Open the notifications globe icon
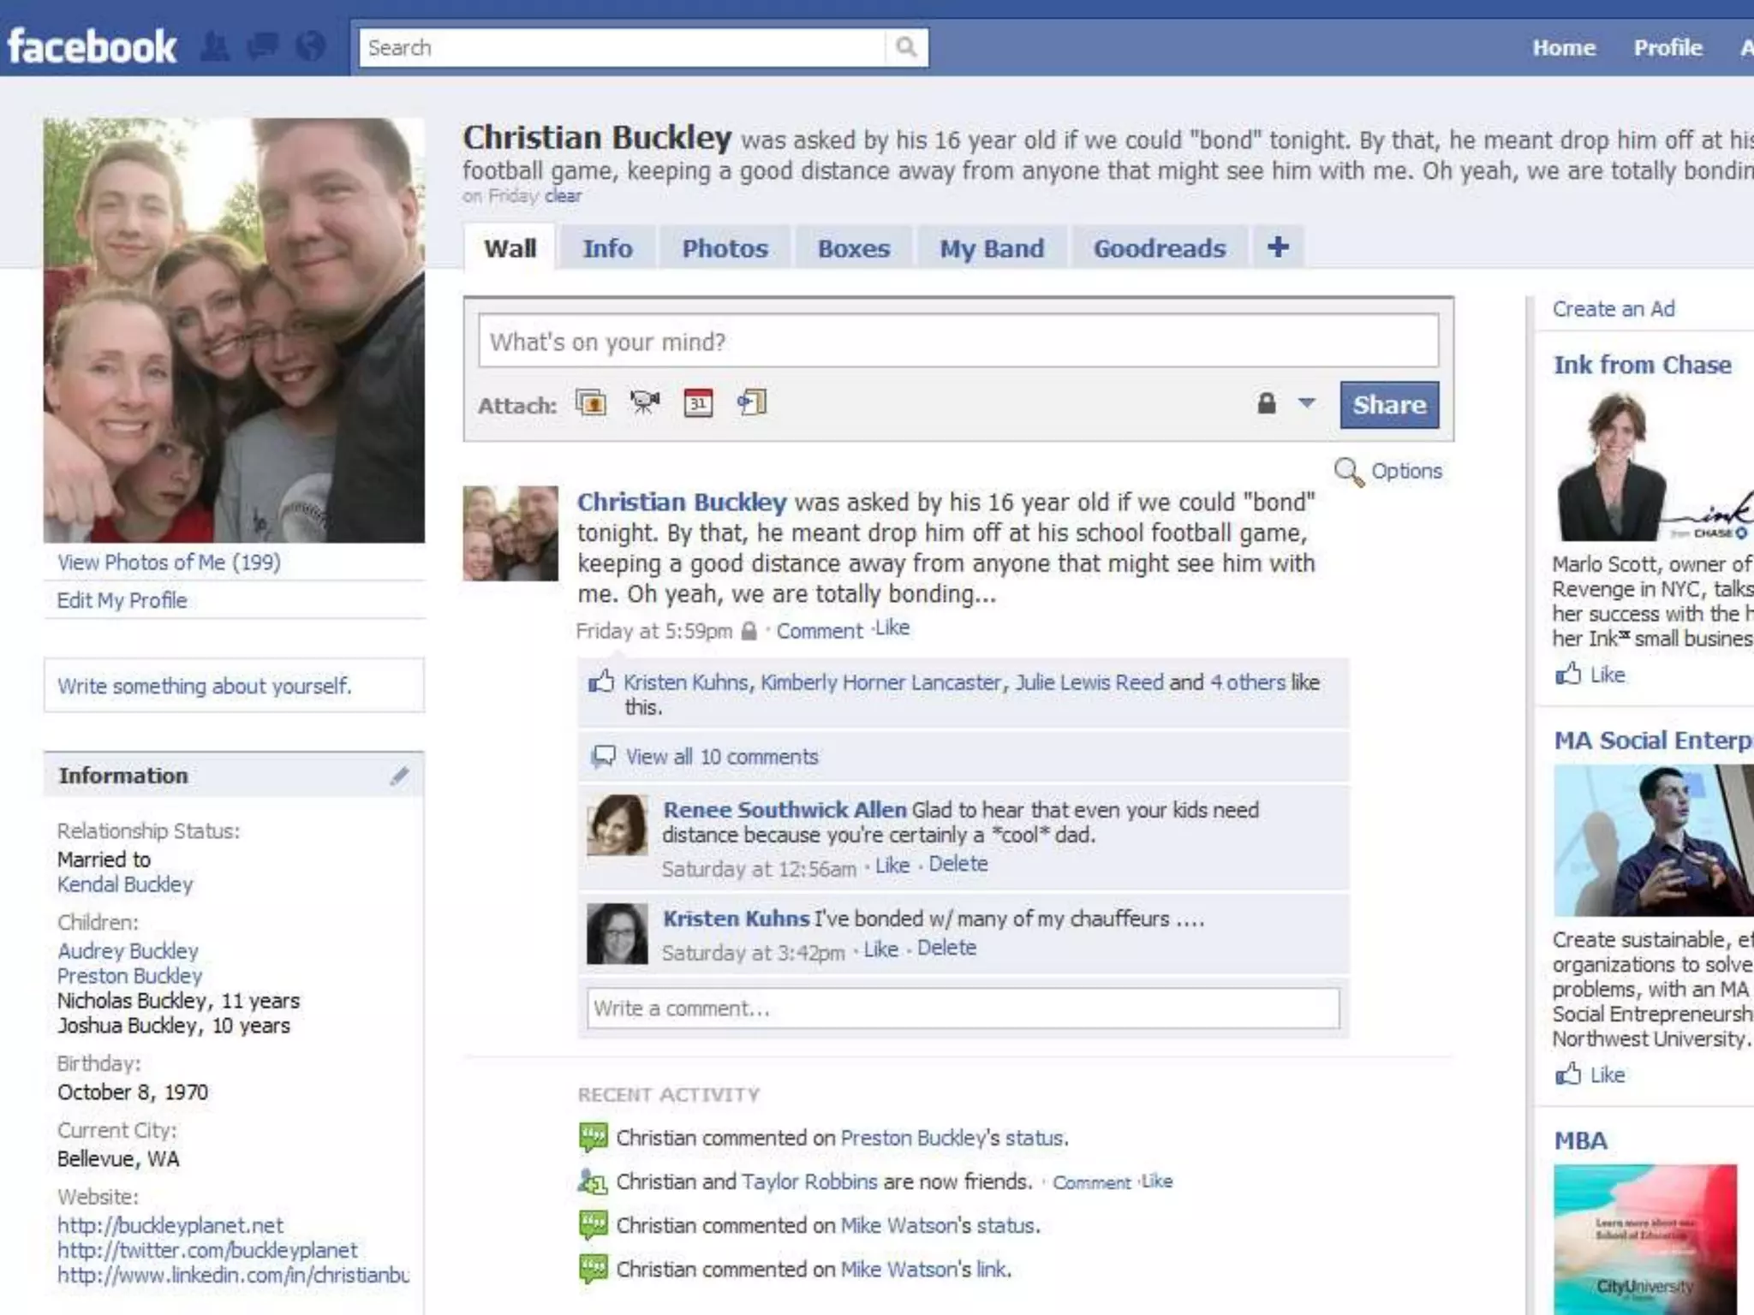Image resolution: width=1754 pixels, height=1315 pixels. point(311,47)
